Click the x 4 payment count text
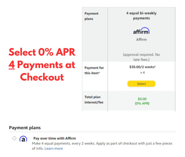 [142, 73]
